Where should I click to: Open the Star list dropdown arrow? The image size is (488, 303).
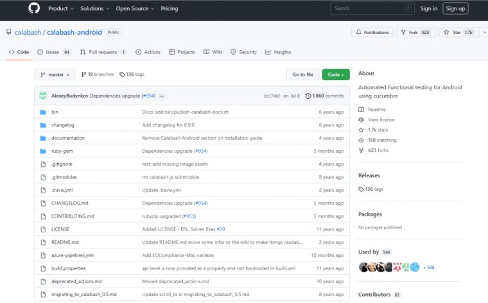tap(484, 32)
